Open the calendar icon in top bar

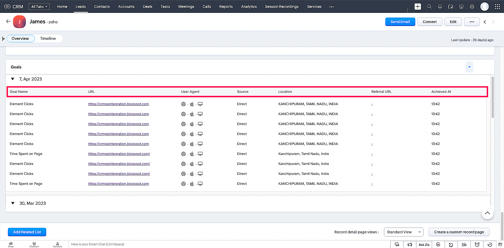pos(450,7)
